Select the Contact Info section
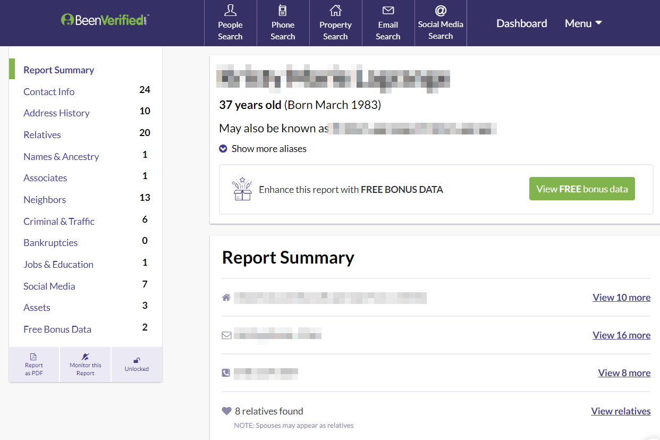The height and width of the screenshot is (440, 660). point(49,91)
